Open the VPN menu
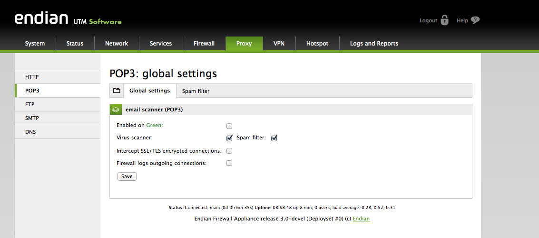The image size is (539, 238). (279, 44)
